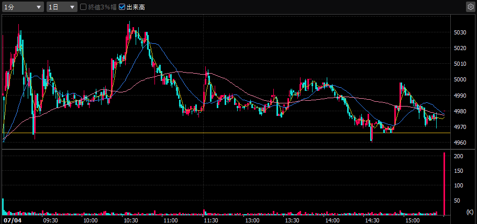Click the 13:30 time axis label

tap(292, 220)
